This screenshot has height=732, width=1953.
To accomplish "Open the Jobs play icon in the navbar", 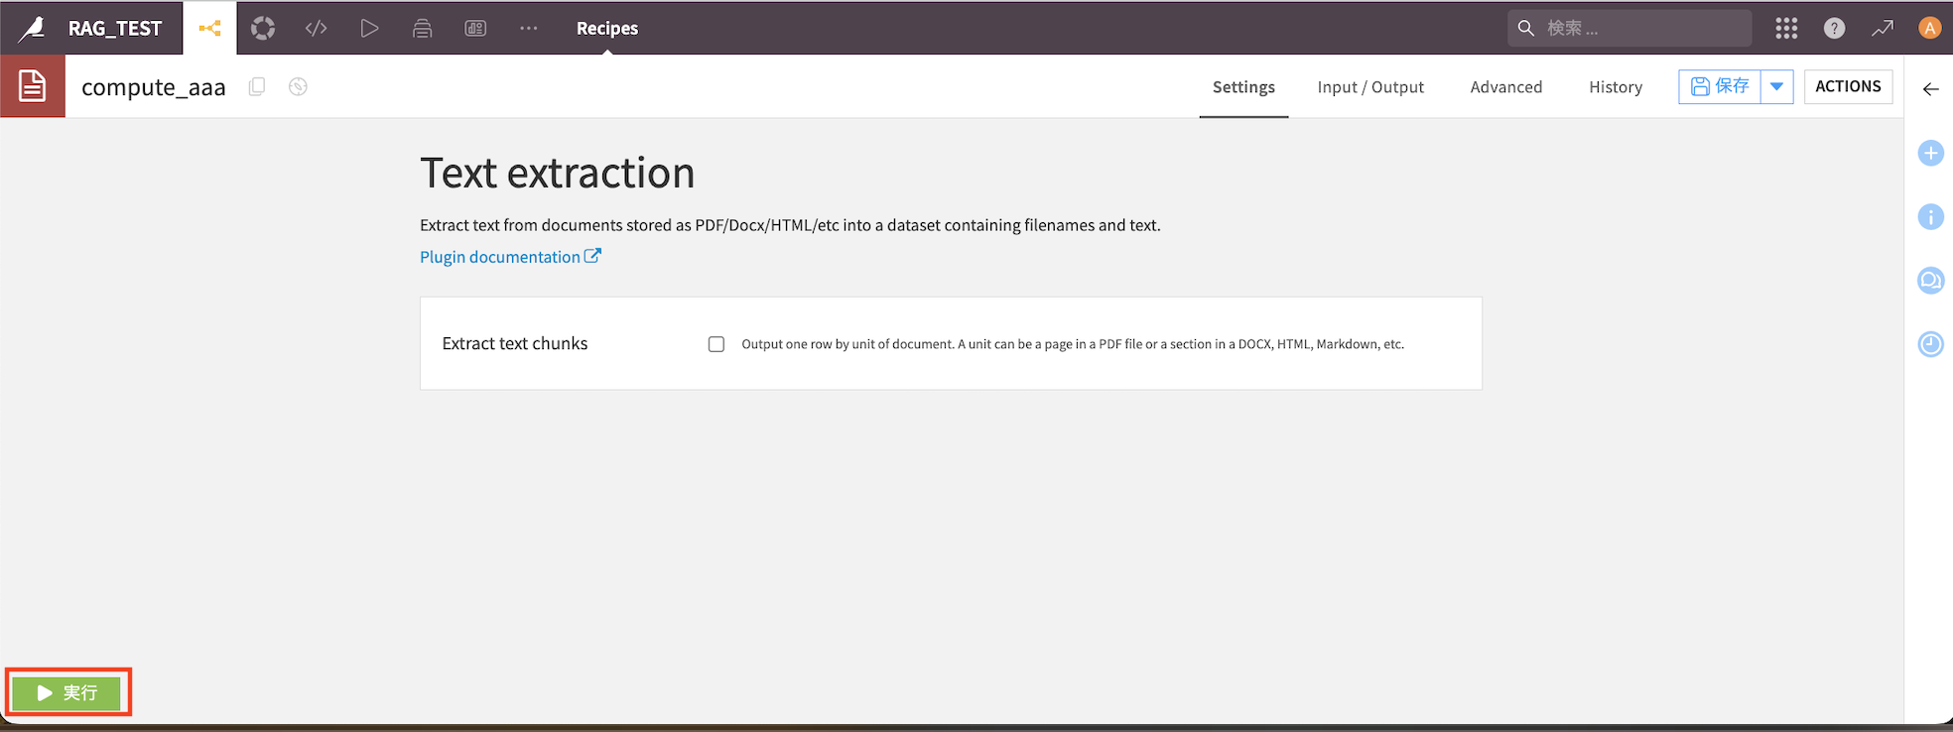I will pyautogui.click(x=369, y=28).
